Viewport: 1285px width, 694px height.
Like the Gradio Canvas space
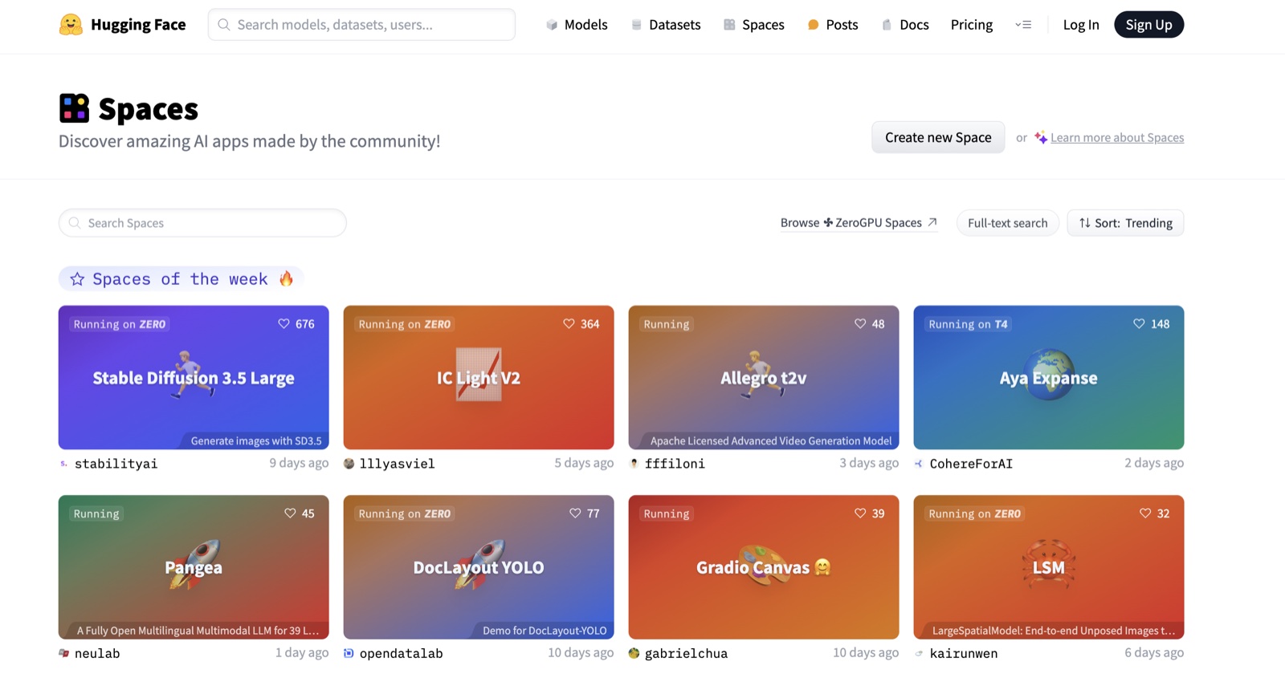point(860,513)
